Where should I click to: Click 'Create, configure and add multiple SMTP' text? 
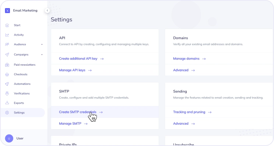click(x=94, y=98)
